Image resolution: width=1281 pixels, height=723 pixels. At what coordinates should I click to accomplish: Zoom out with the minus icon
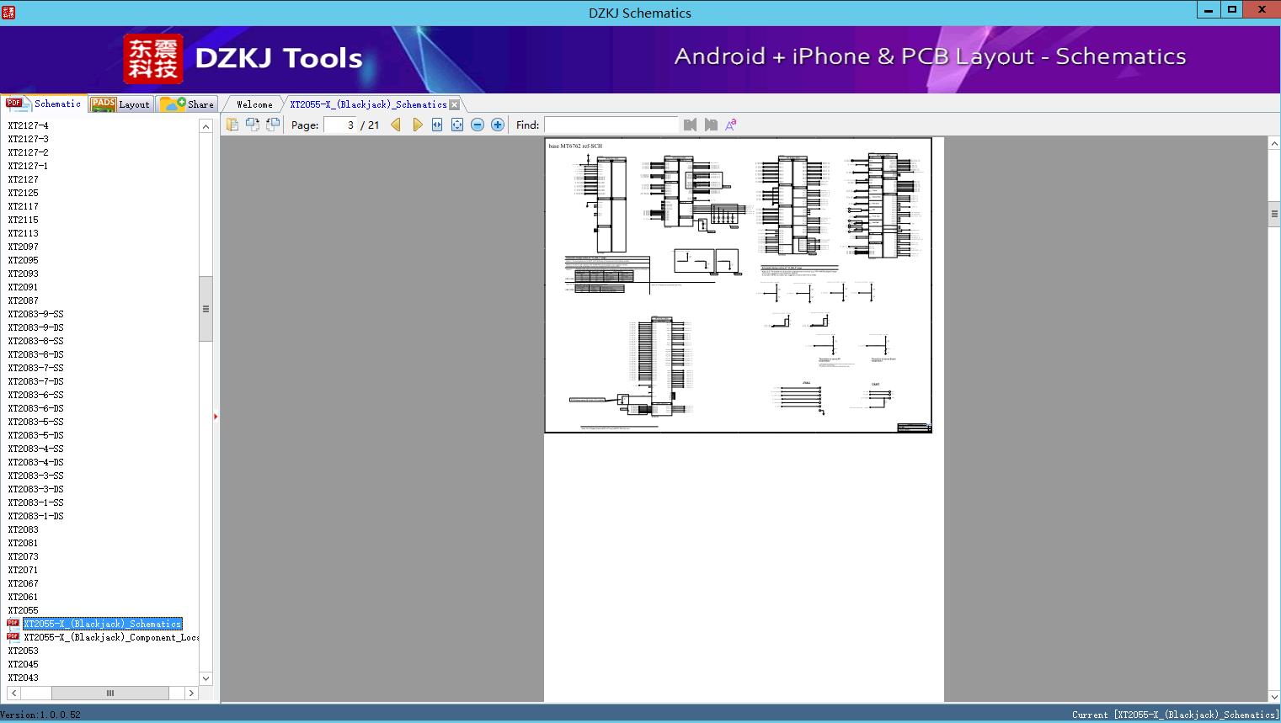(x=478, y=125)
